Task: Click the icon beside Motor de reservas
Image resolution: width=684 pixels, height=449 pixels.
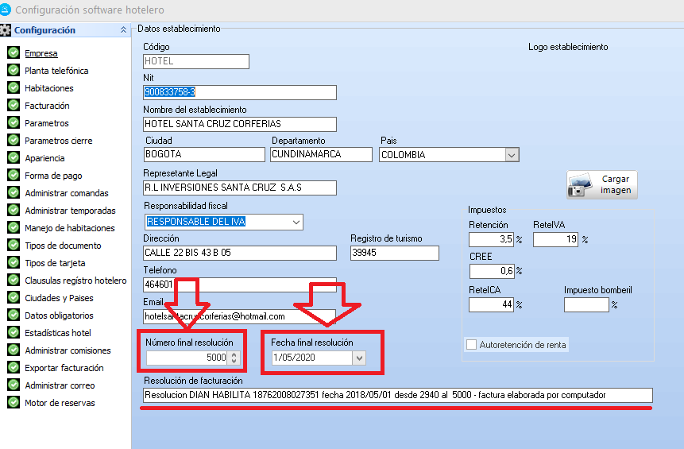Action: point(13,403)
